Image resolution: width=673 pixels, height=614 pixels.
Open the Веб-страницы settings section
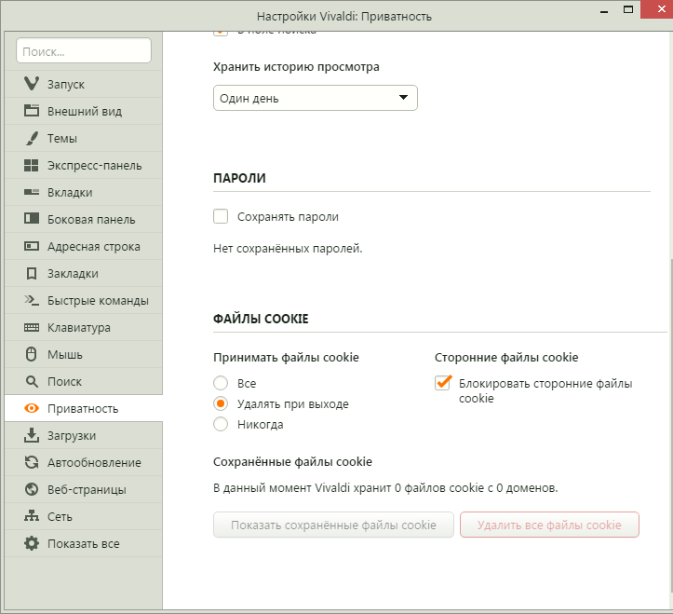pyautogui.click(x=86, y=490)
